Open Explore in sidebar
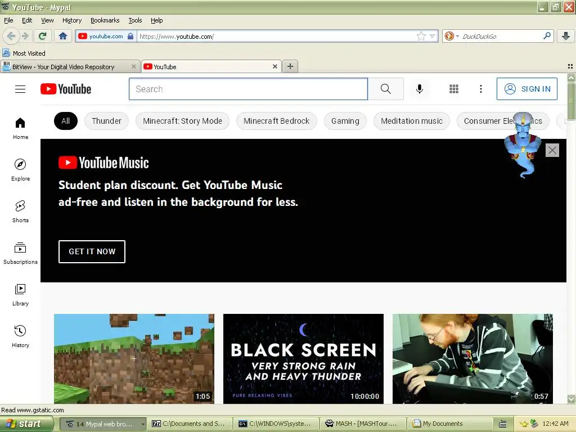 coord(21,170)
